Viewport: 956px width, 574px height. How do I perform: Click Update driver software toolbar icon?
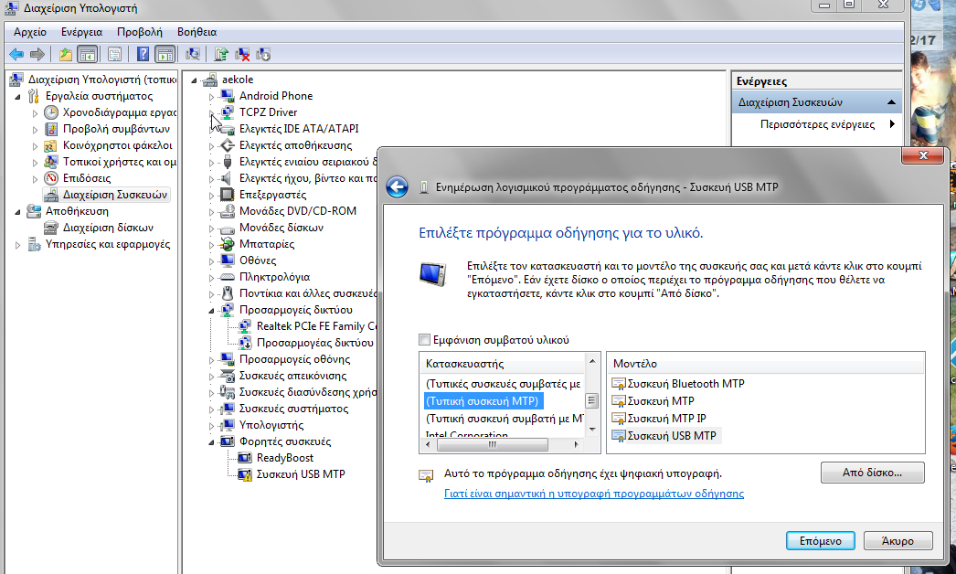pos(222,55)
